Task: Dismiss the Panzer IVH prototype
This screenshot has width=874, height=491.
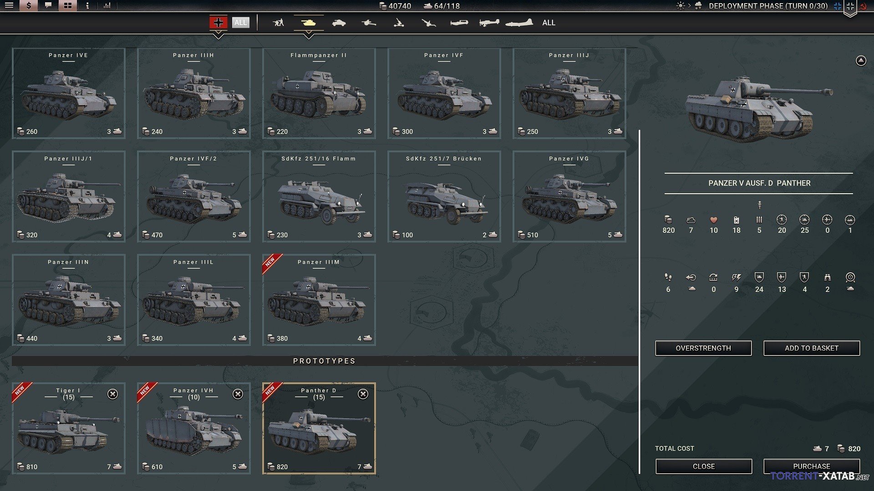Action: point(238,394)
